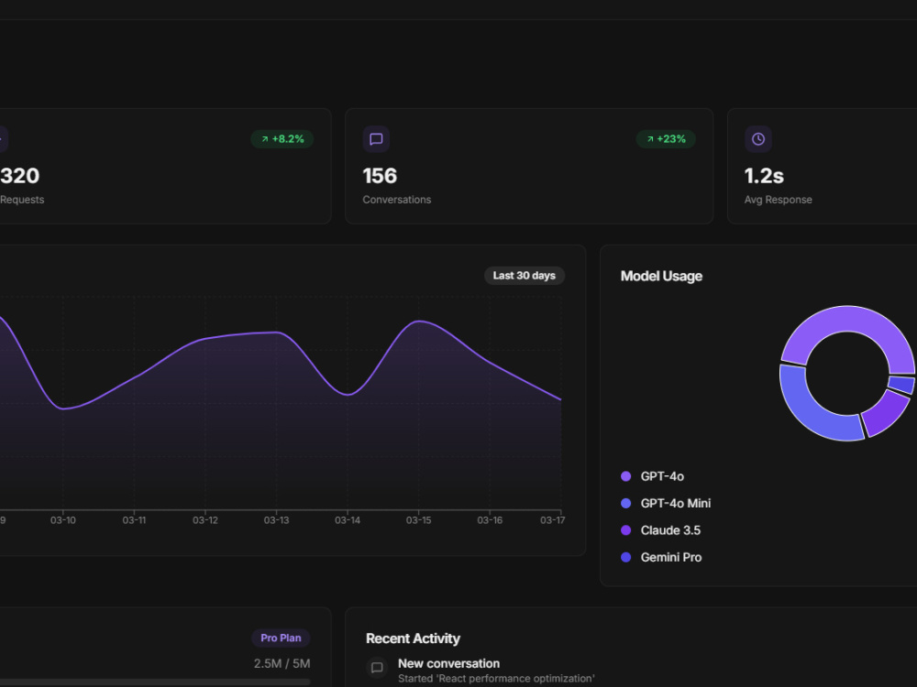Click the light purple top donut segment
Screen dimensions: 917x687
coord(848,319)
